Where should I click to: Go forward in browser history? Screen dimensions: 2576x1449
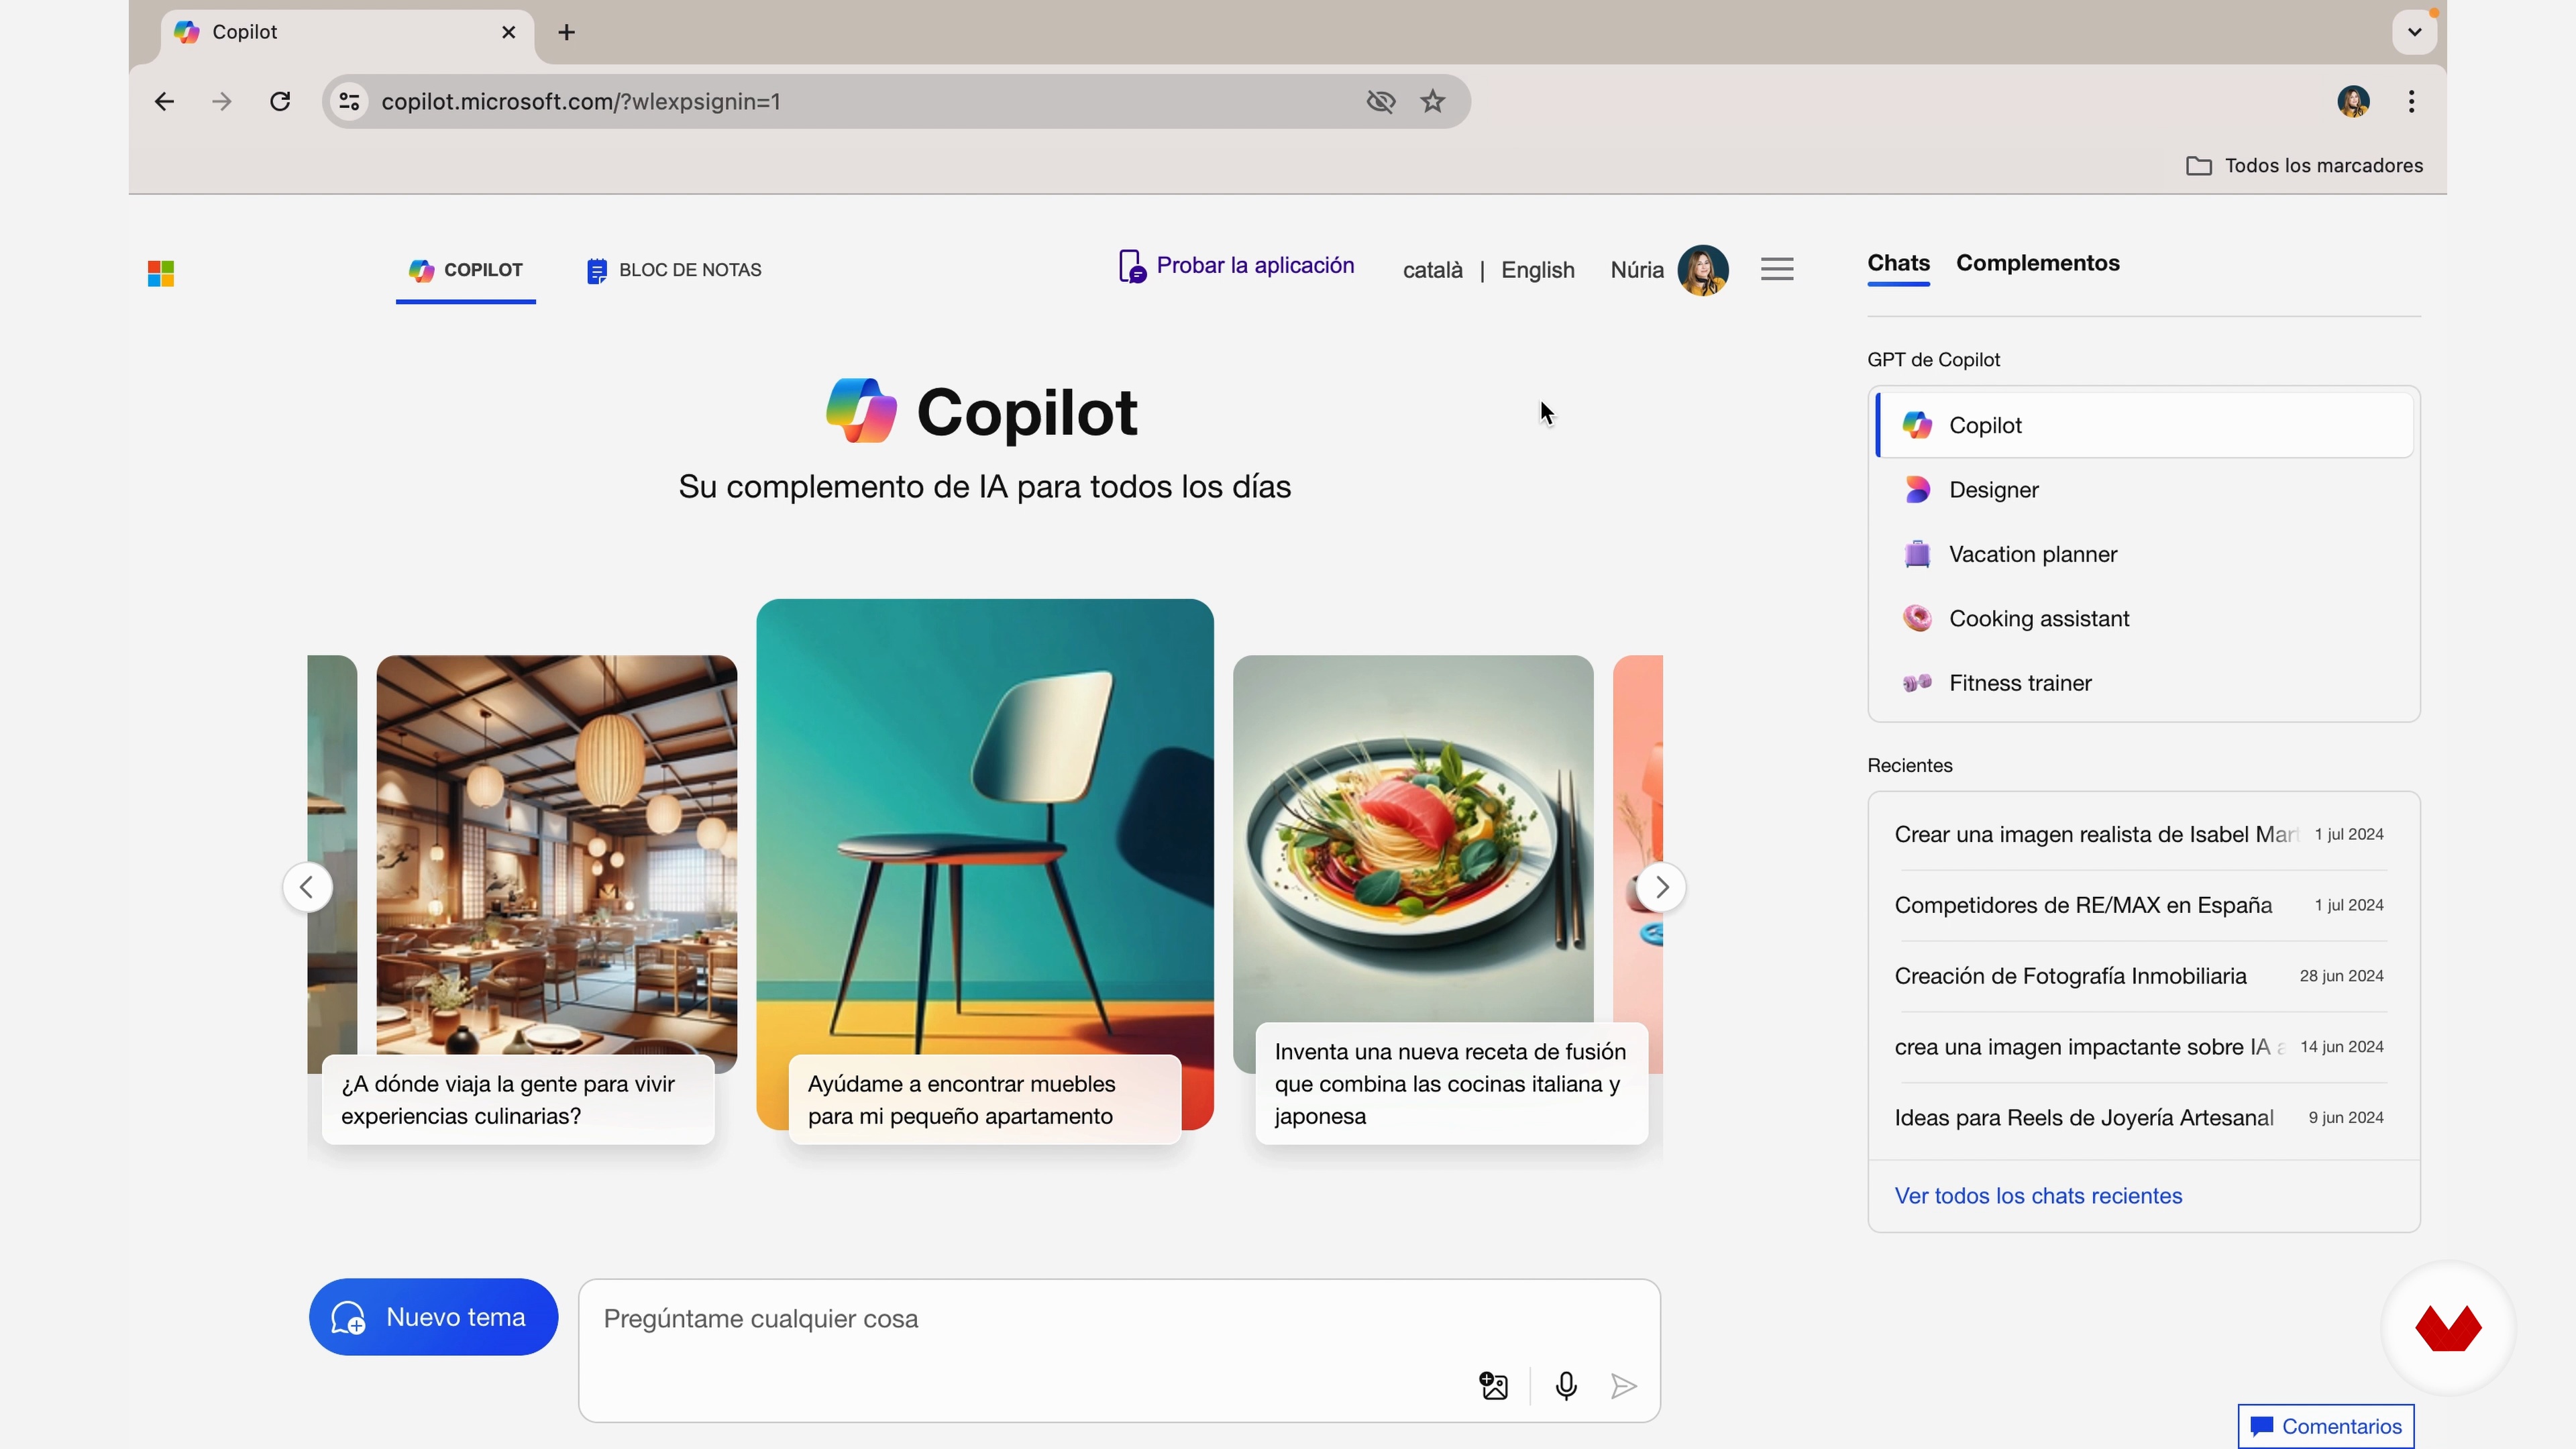click(222, 101)
